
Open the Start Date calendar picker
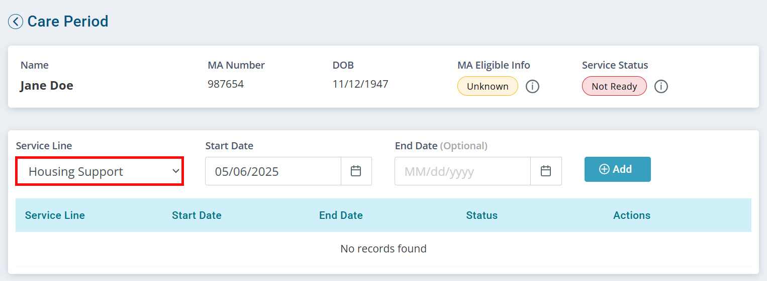pos(356,171)
